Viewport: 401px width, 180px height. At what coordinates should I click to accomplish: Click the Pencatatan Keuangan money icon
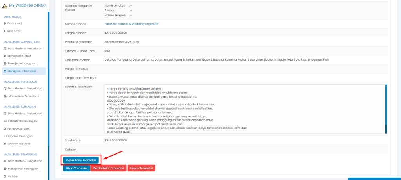(5, 121)
